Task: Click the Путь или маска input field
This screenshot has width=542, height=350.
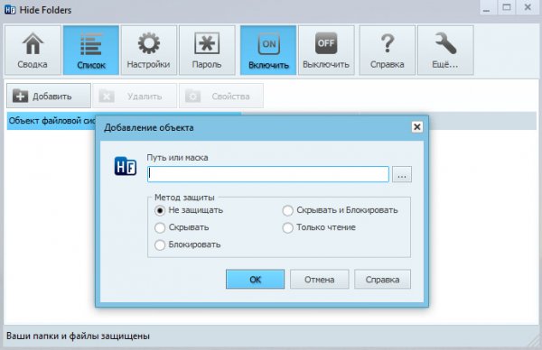Action: [268, 174]
